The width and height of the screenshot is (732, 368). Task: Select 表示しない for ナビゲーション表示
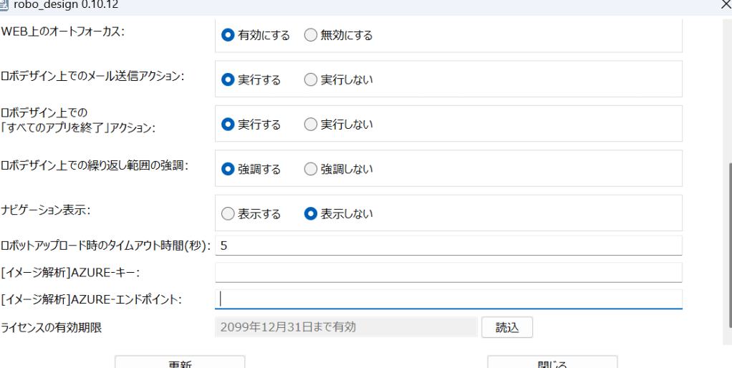[311, 213]
